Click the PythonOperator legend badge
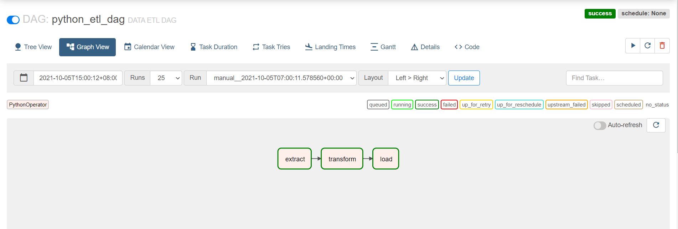Viewport: 678px width, 229px height. tap(28, 105)
